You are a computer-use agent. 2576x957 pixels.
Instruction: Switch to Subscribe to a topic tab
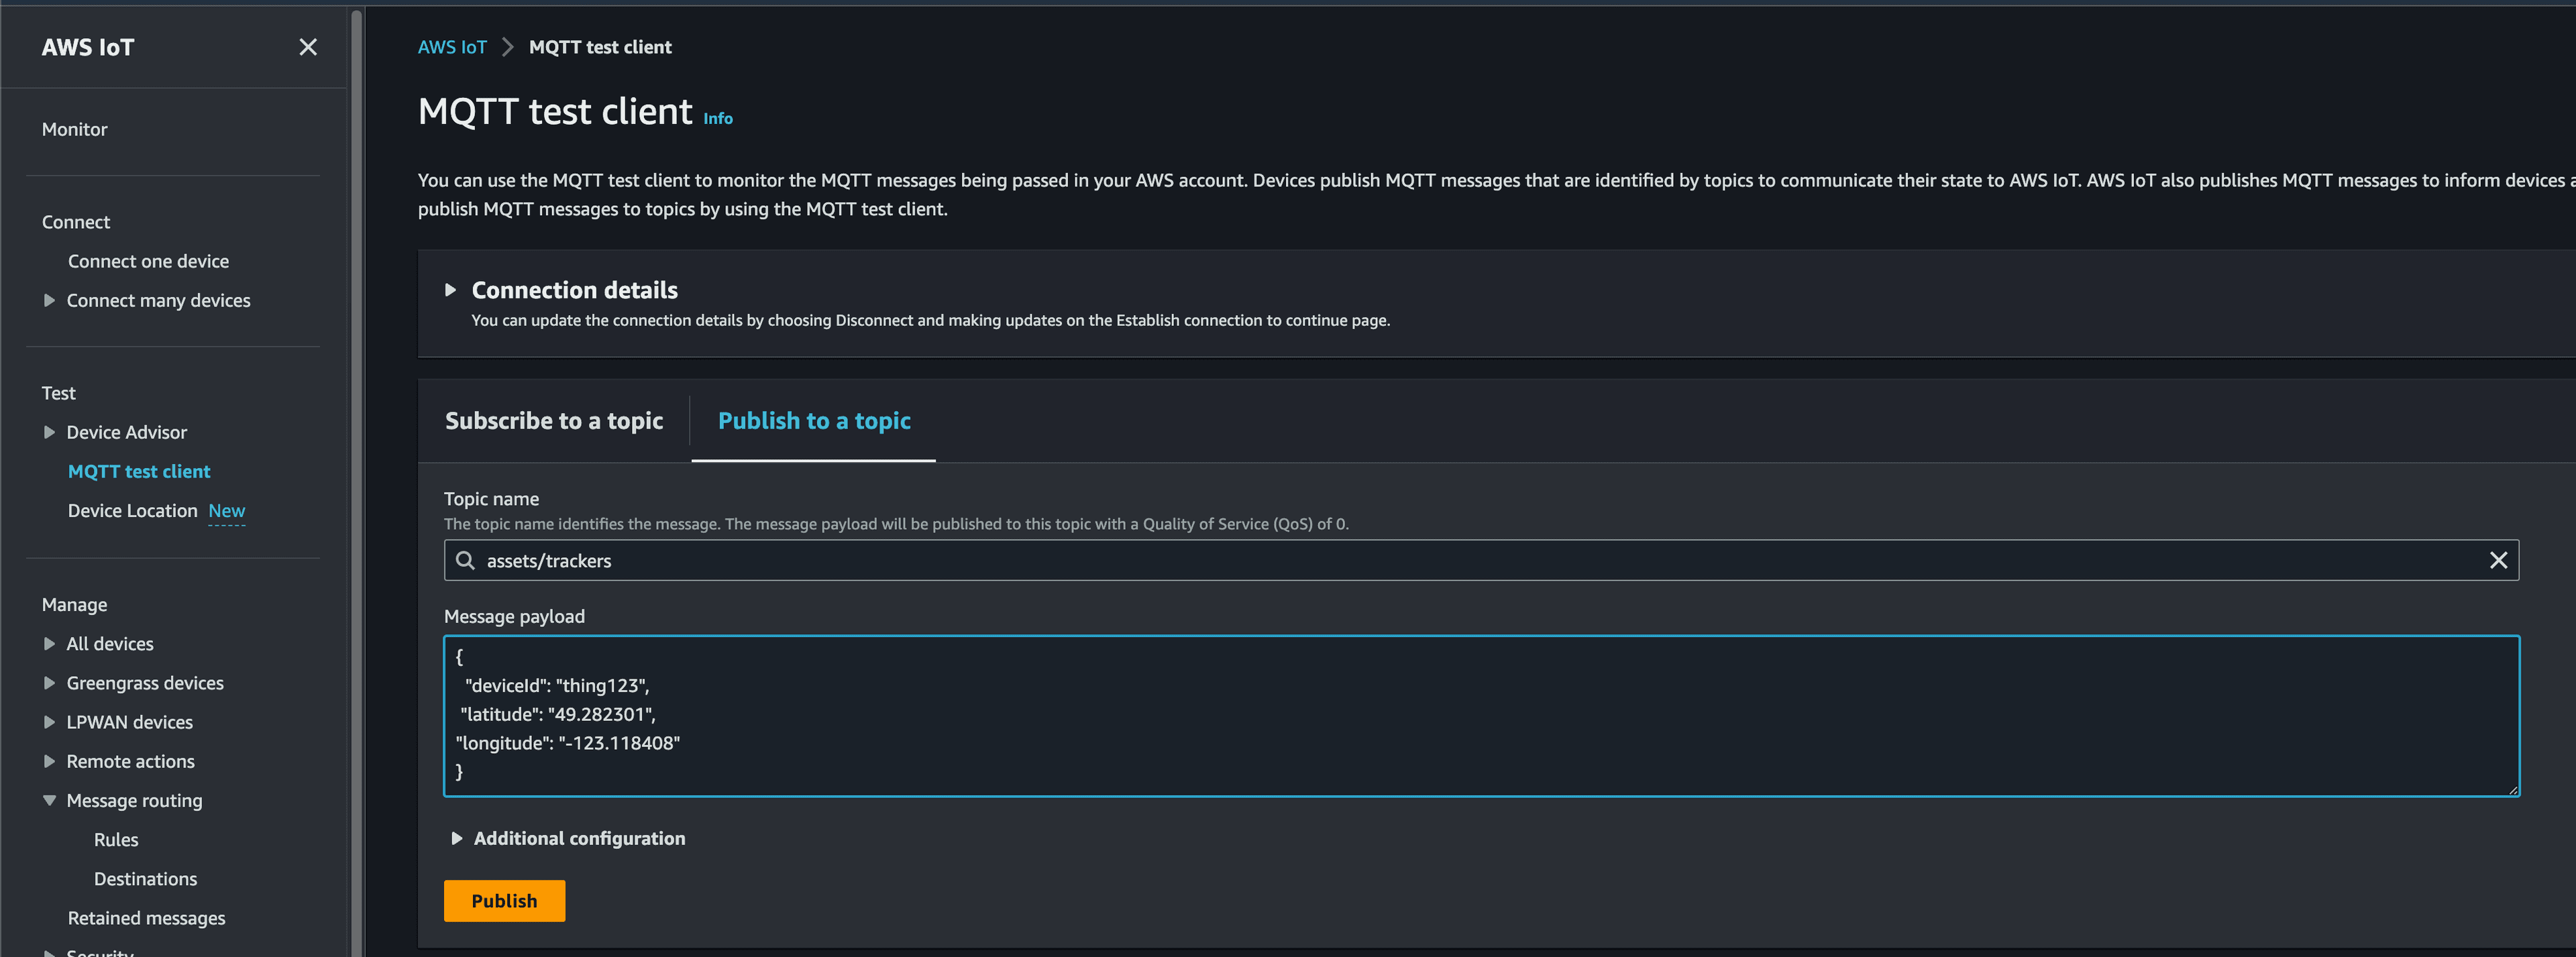pos(554,421)
